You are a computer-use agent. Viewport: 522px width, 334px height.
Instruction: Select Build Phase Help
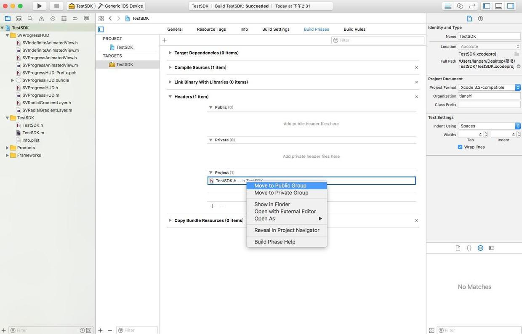(287, 242)
